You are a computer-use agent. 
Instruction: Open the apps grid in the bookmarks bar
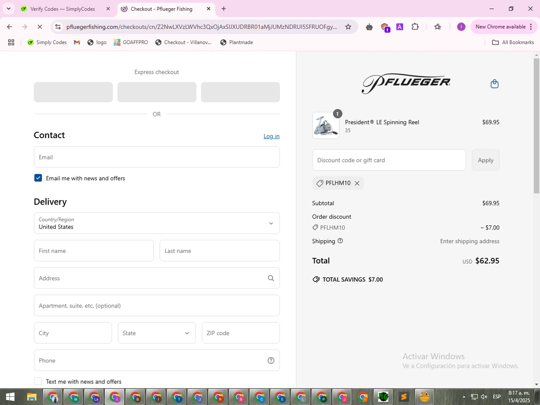pyautogui.click(x=11, y=42)
